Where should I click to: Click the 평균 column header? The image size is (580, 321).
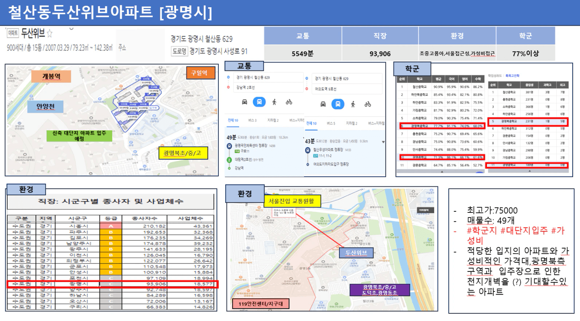pos(438,79)
